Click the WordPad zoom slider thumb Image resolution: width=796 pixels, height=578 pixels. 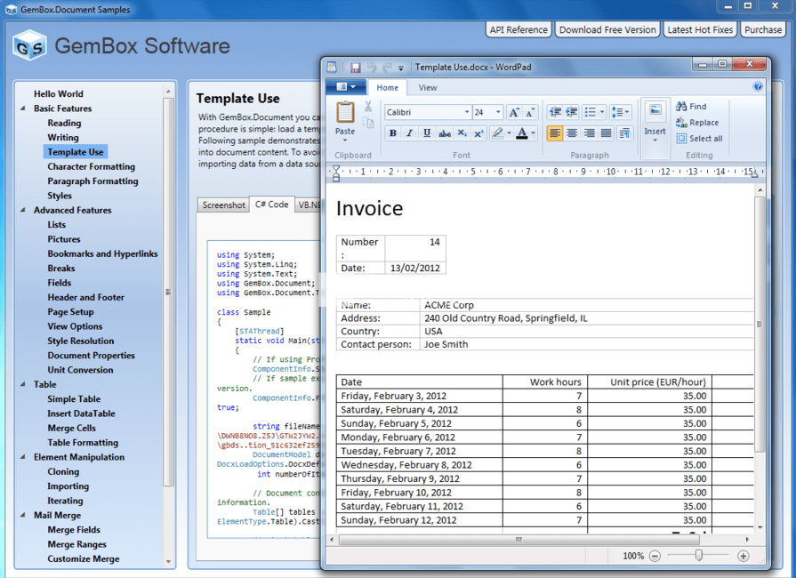pos(698,556)
